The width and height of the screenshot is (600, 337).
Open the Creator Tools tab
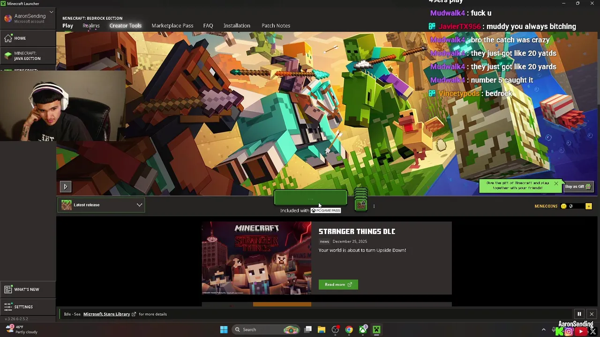[125, 26]
